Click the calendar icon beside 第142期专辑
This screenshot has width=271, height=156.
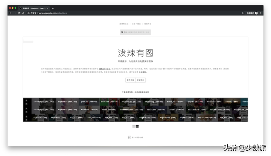(x=129, y=137)
